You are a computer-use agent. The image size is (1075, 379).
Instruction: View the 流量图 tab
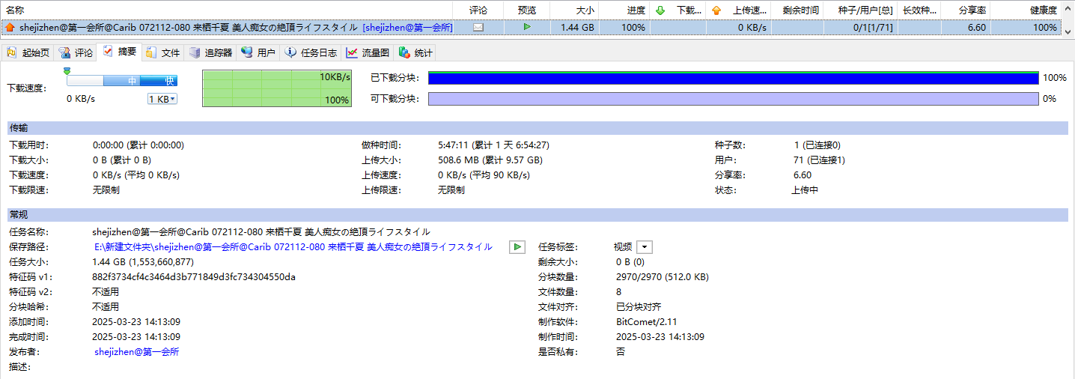point(368,53)
